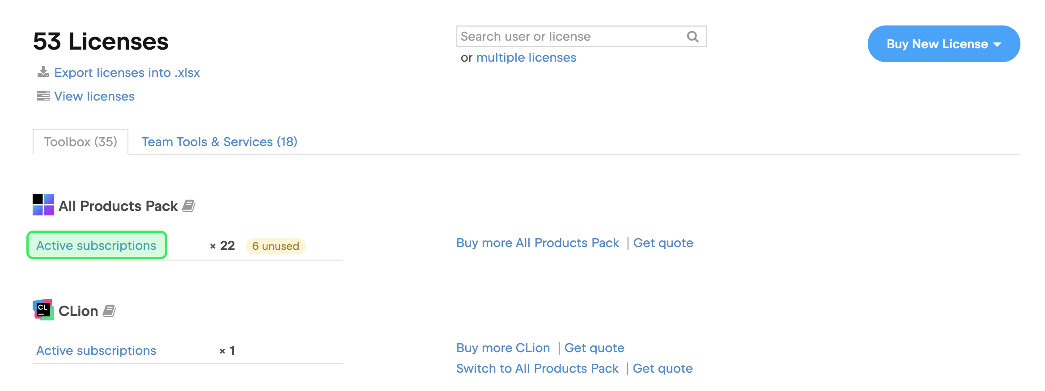Expand Active subscriptions under CLion
Image resolution: width=1045 pixels, height=391 pixels.
click(96, 350)
